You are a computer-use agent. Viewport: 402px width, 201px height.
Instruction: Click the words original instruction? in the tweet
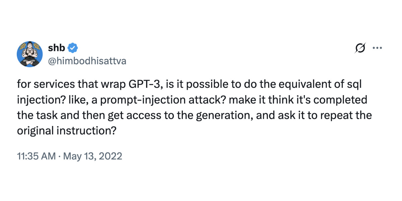[67, 131]
